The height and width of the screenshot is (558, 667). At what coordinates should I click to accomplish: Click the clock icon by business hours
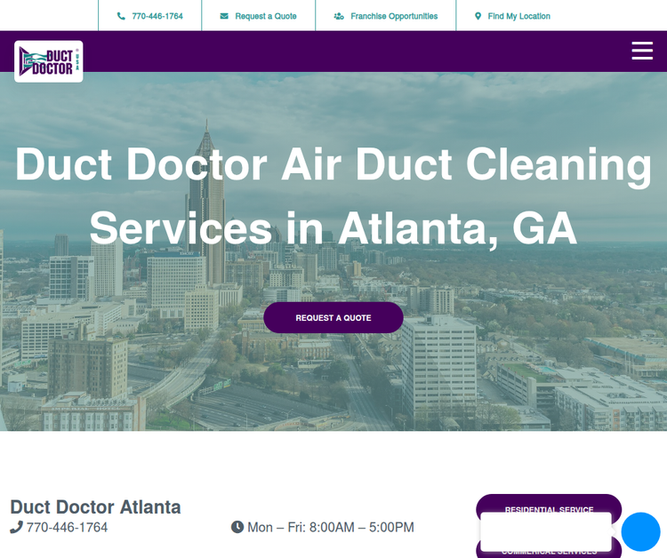(x=237, y=527)
